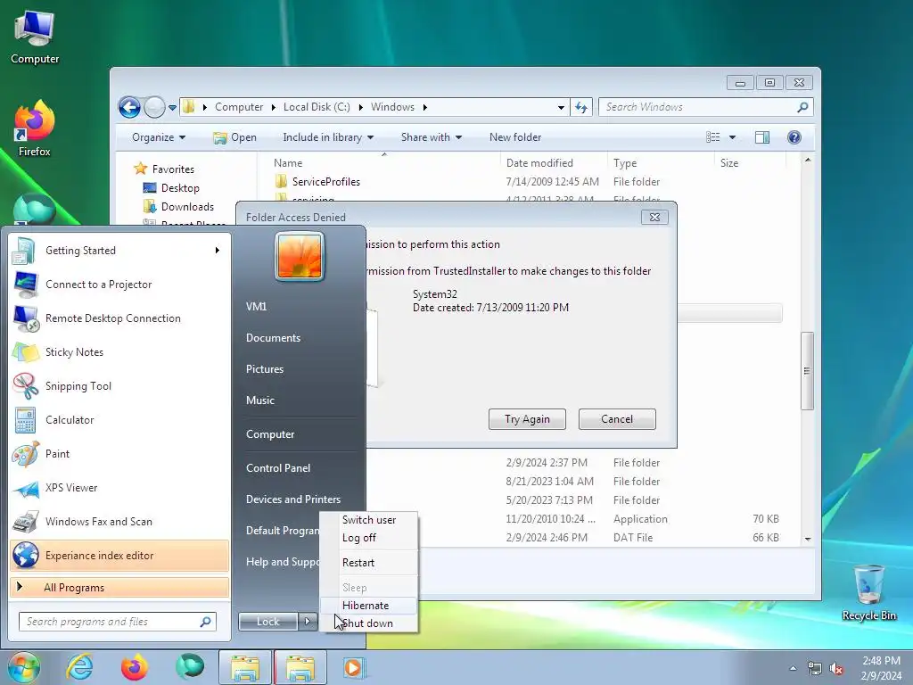The image size is (913, 685).
Task: Click Open in Explorer toolbar
Action: [x=235, y=137]
